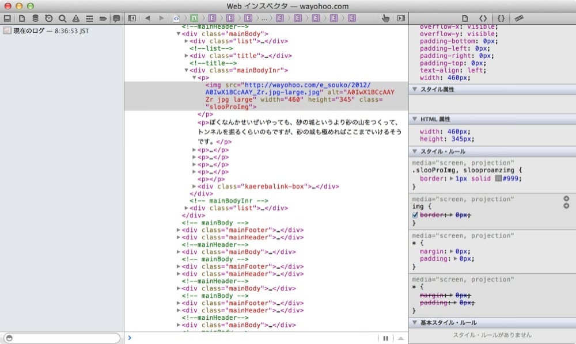Click the overflow-y: visible property

click(x=459, y=34)
